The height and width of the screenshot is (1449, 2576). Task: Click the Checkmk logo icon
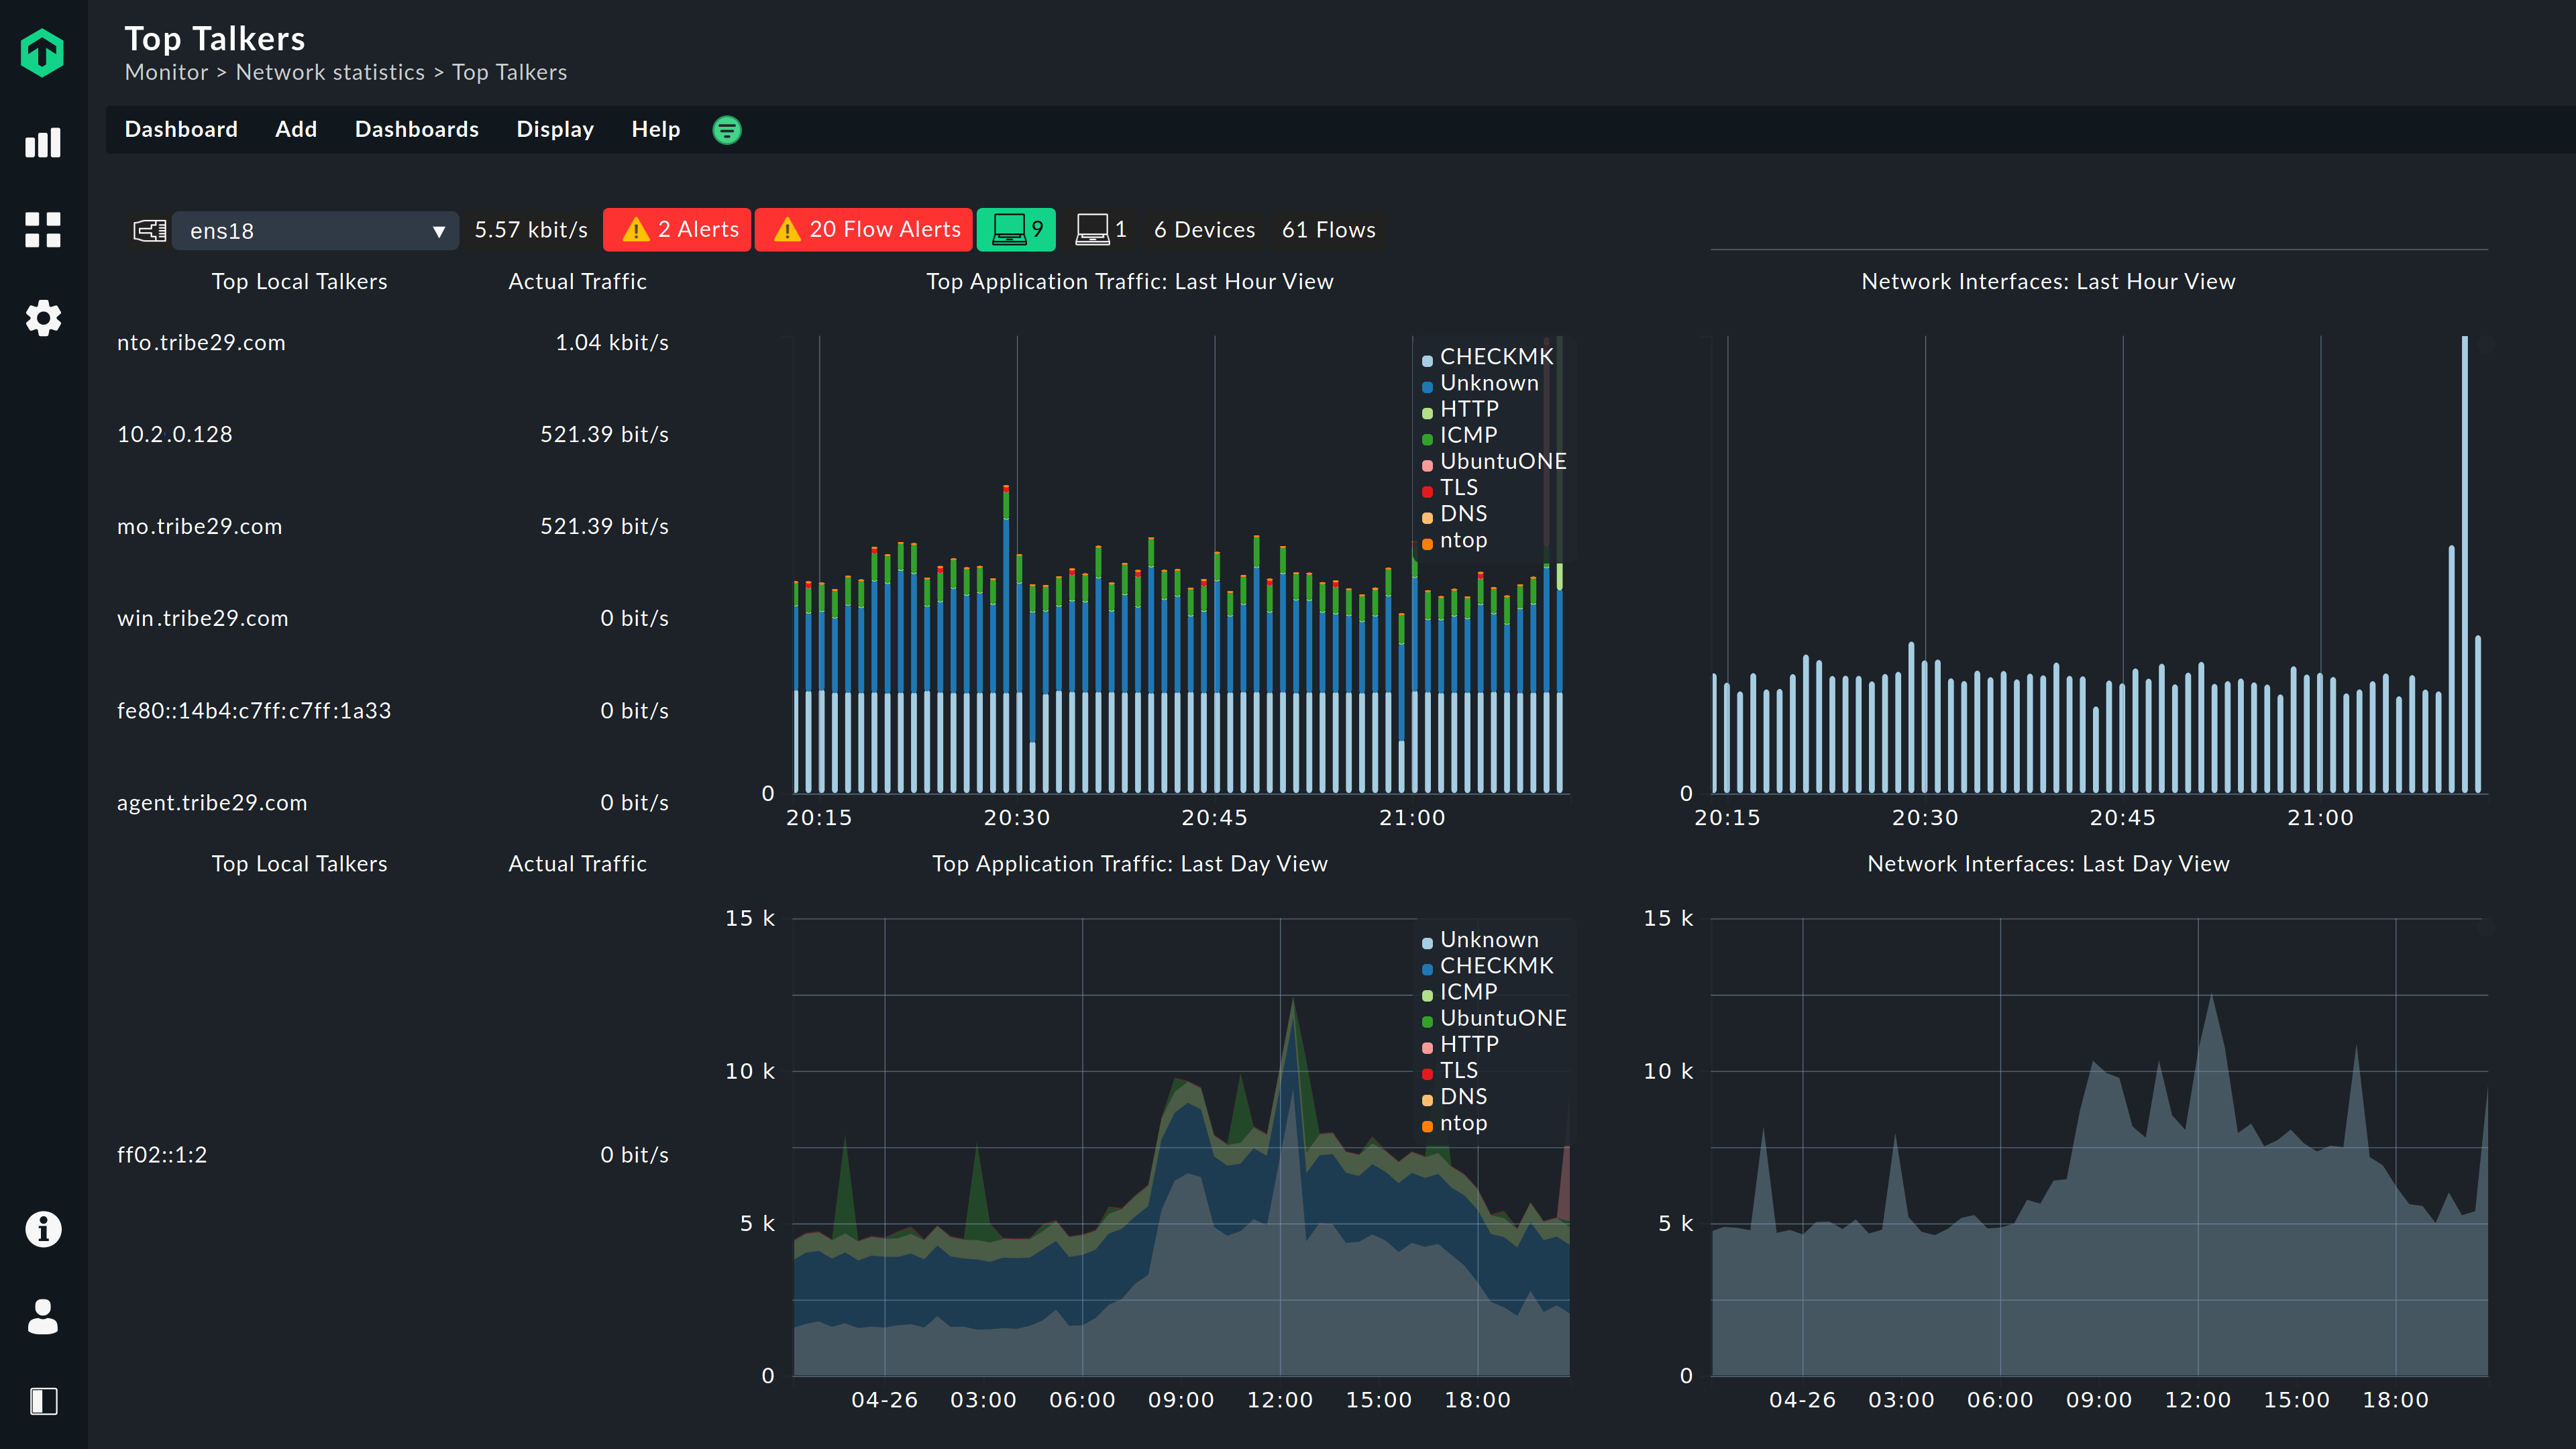point(42,52)
